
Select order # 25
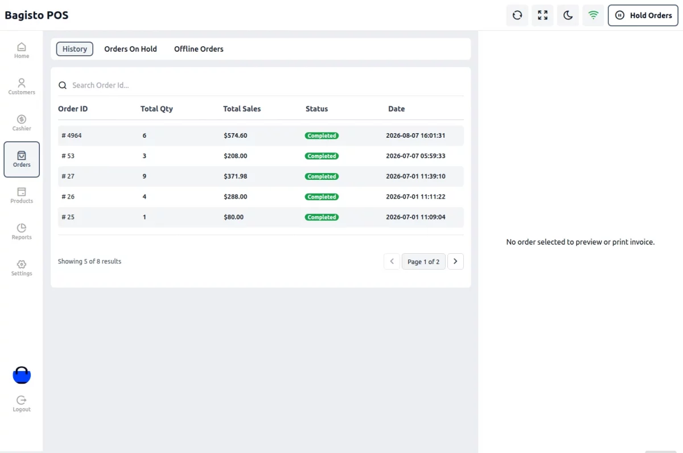(261, 217)
